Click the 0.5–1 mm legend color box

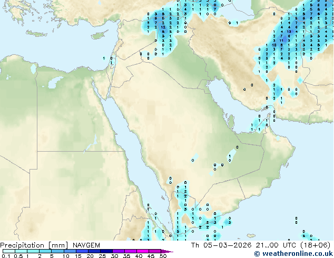click(x=21, y=251)
